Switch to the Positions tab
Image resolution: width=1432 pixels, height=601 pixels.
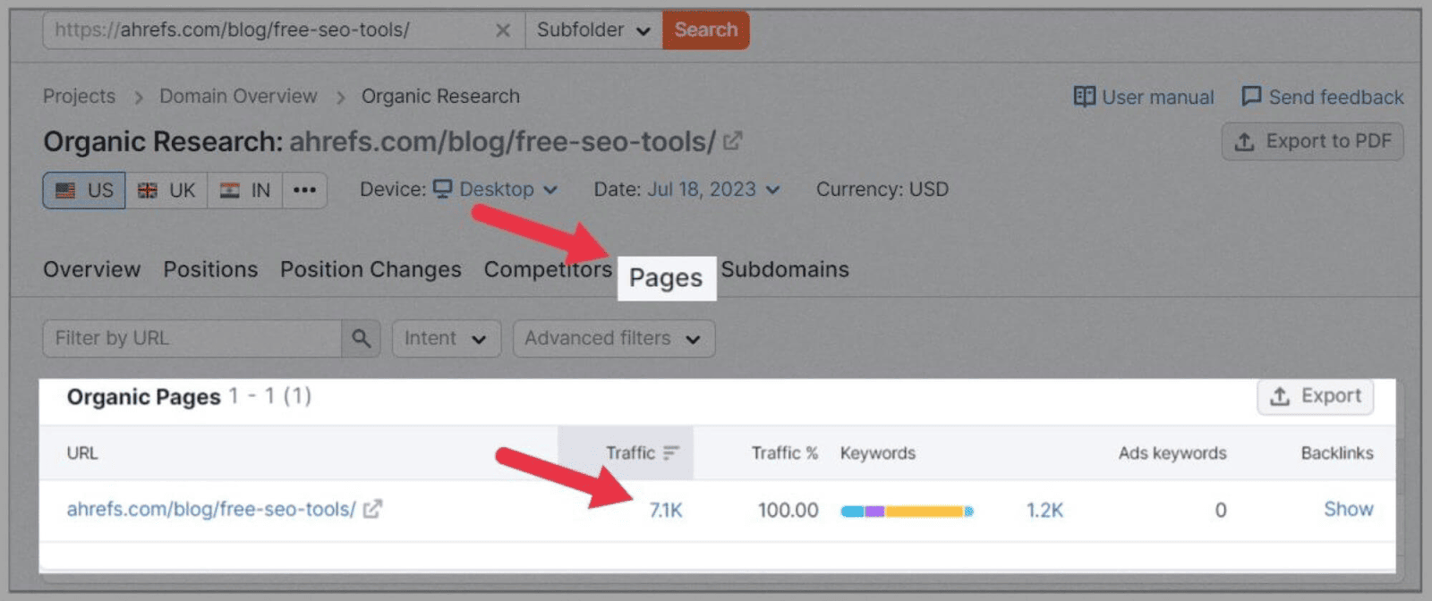click(210, 269)
